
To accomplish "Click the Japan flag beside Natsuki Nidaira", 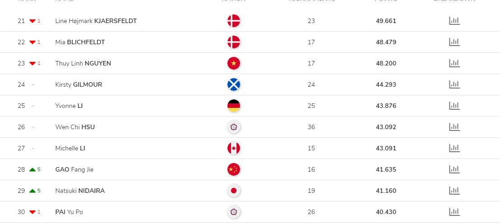I will 234,191.
